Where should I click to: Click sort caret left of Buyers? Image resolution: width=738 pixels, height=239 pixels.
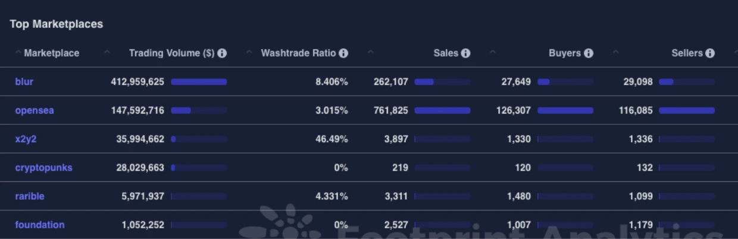coord(493,53)
